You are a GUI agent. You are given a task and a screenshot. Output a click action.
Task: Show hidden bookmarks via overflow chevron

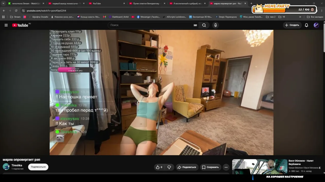pos(300,17)
